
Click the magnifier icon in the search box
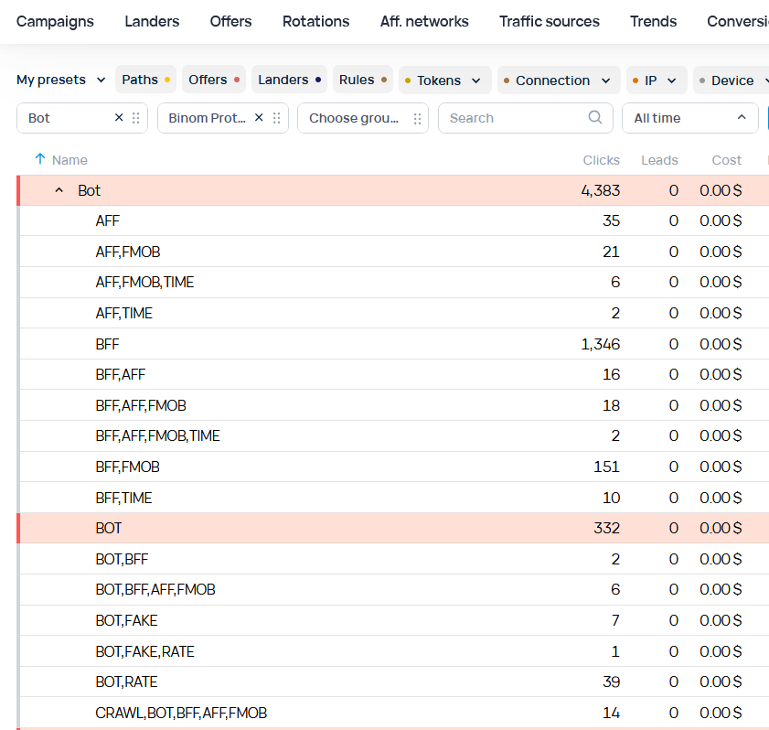pos(595,117)
